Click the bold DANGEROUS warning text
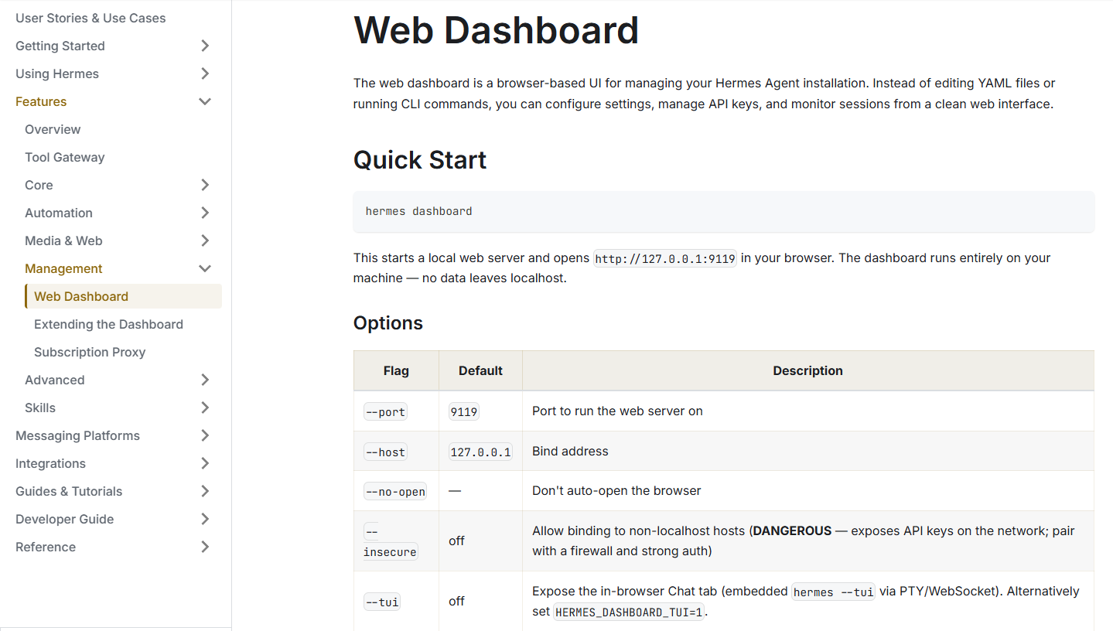The width and height of the screenshot is (1113, 631). [x=792, y=531]
